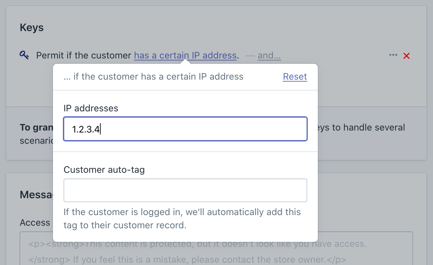The width and height of the screenshot is (433, 265).
Task: Click the Keys section heading
Action: click(x=32, y=27)
